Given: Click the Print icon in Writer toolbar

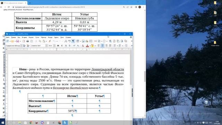Looking at the screenshot, I should click(28, 41).
